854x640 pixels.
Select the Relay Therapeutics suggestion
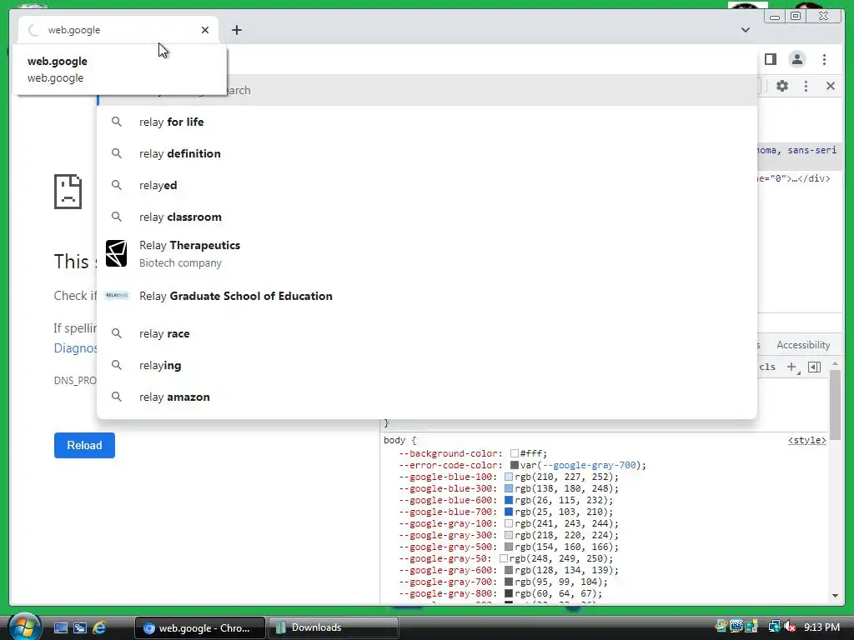click(x=426, y=253)
